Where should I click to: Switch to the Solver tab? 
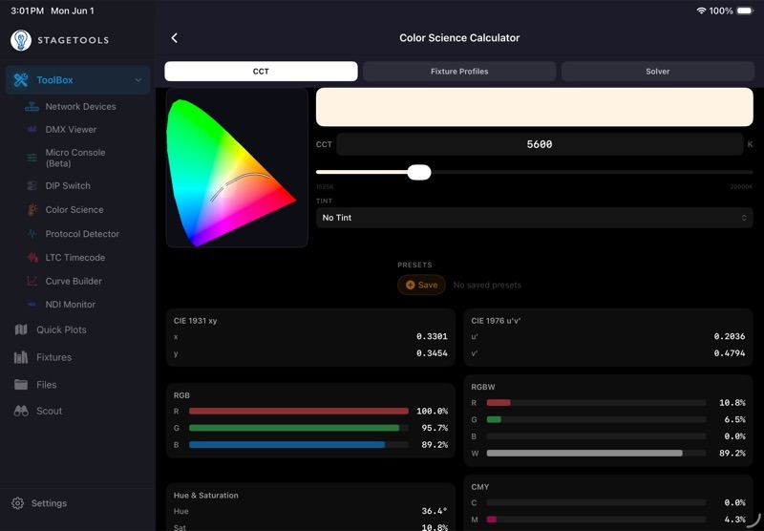click(658, 71)
